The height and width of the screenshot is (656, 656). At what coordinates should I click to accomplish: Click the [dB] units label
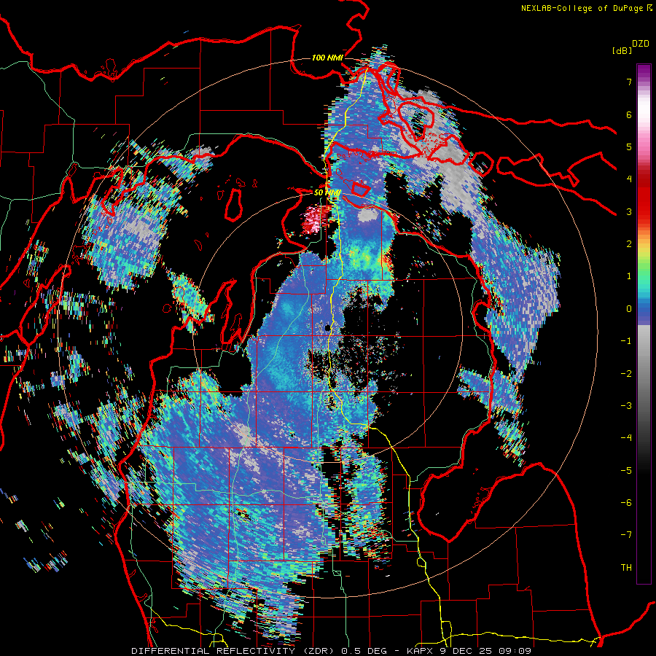(x=622, y=51)
